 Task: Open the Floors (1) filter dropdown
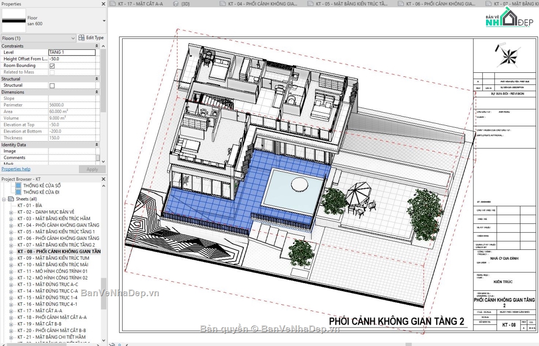pos(73,38)
